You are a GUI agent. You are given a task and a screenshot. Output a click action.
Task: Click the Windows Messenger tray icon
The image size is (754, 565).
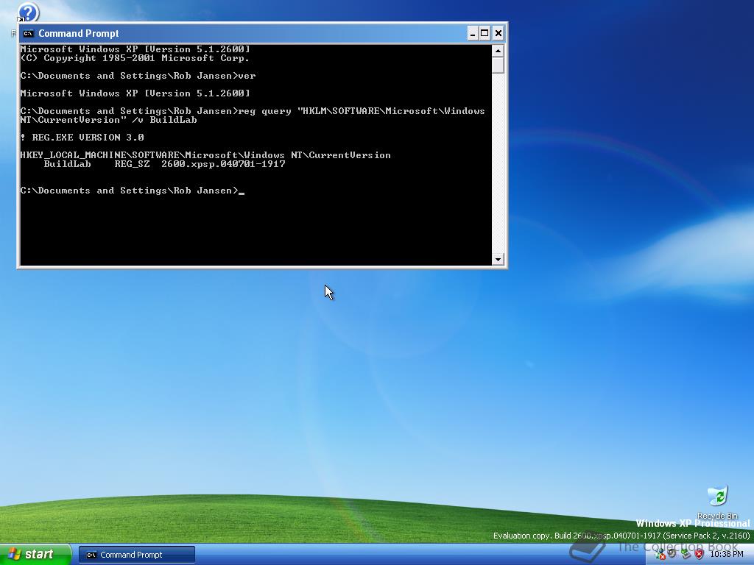click(660, 554)
